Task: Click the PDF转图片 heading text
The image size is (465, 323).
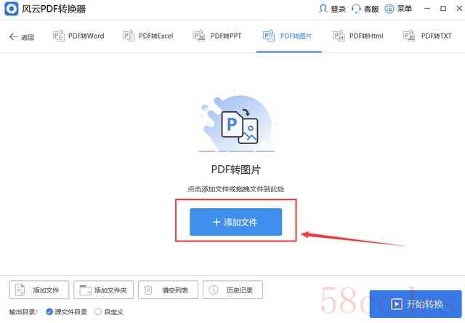Action: click(236, 170)
